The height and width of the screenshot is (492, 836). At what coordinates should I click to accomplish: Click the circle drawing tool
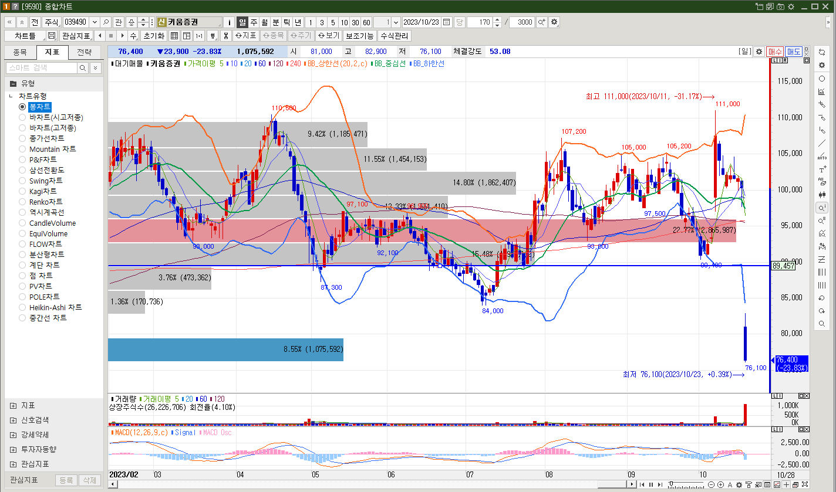coord(821,79)
